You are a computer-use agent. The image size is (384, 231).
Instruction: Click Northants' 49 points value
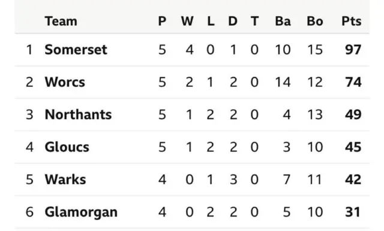tap(353, 115)
